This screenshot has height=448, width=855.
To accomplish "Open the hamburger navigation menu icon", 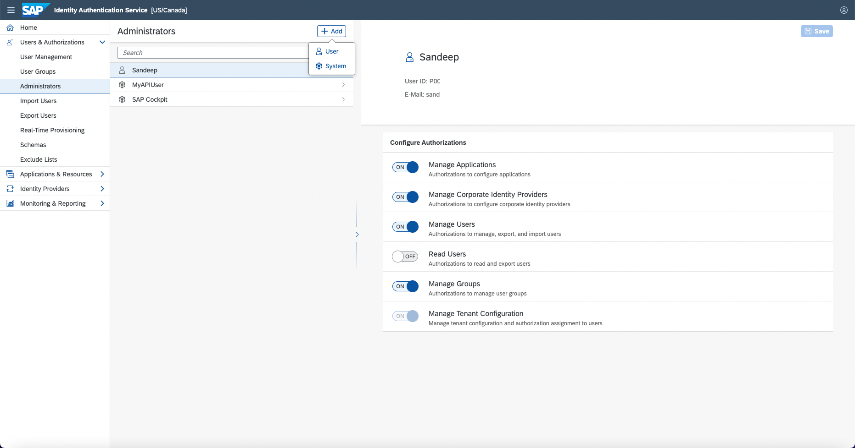I will coord(11,10).
